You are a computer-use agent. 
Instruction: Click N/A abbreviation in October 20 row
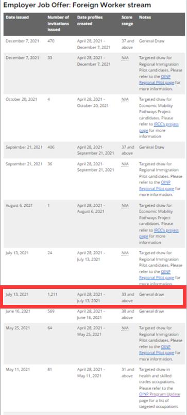tap(125, 100)
